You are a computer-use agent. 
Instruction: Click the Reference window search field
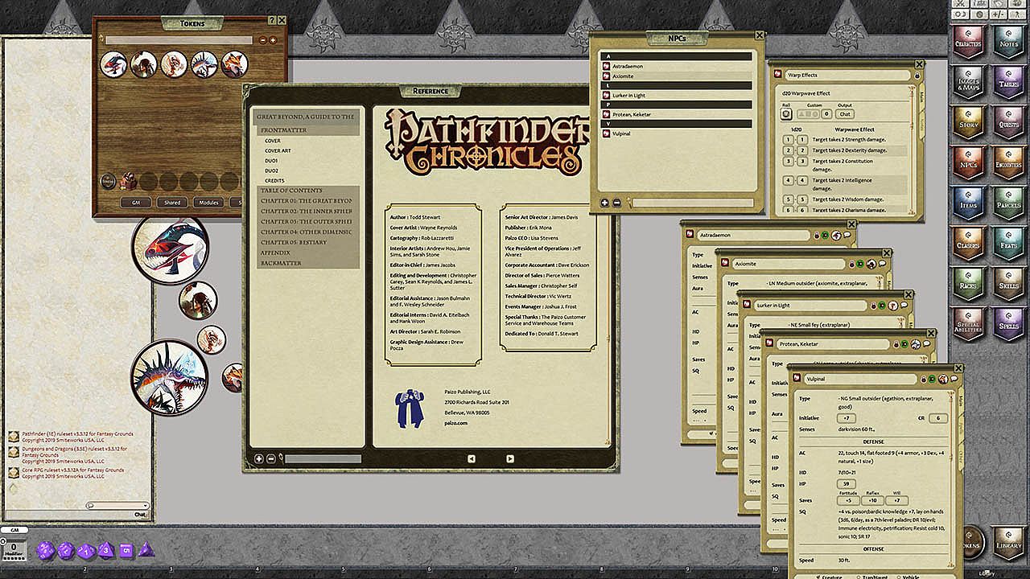click(322, 459)
